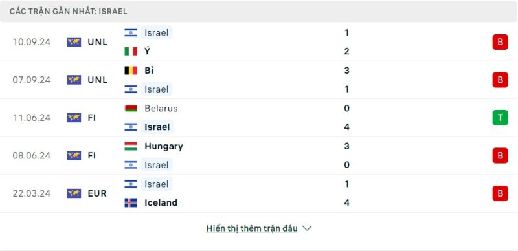This screenshot has height=251, width=518.
Task: Click the red B badge for Israel vs Ý
Action: click(x=500, y=42)
